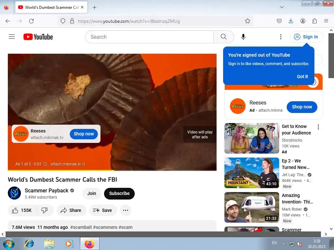This screenshot has width=334, height=250.
Task: Start voice search with the microphone icon
Action: pos(243,37)
